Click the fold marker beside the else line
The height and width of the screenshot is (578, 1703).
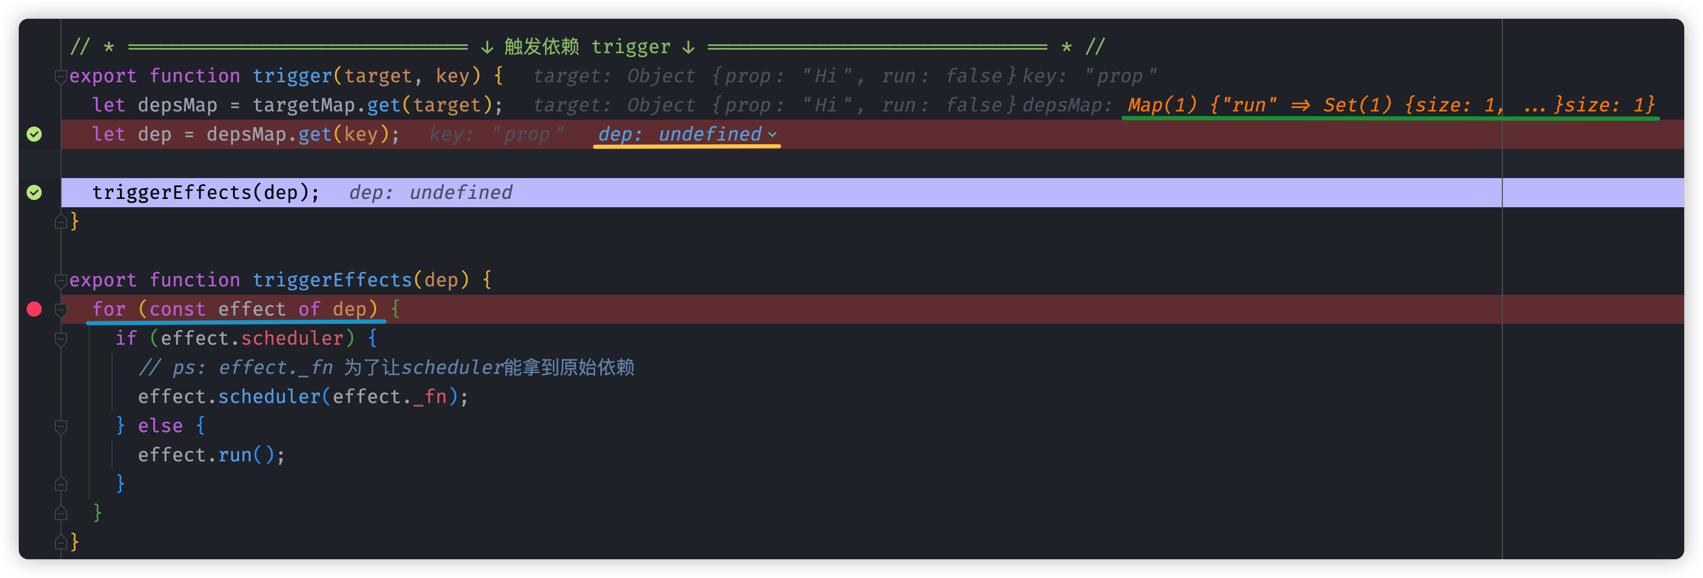click(60, 426)
